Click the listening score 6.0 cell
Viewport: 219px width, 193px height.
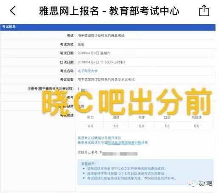pyautogui.click(x=90, y=126)
